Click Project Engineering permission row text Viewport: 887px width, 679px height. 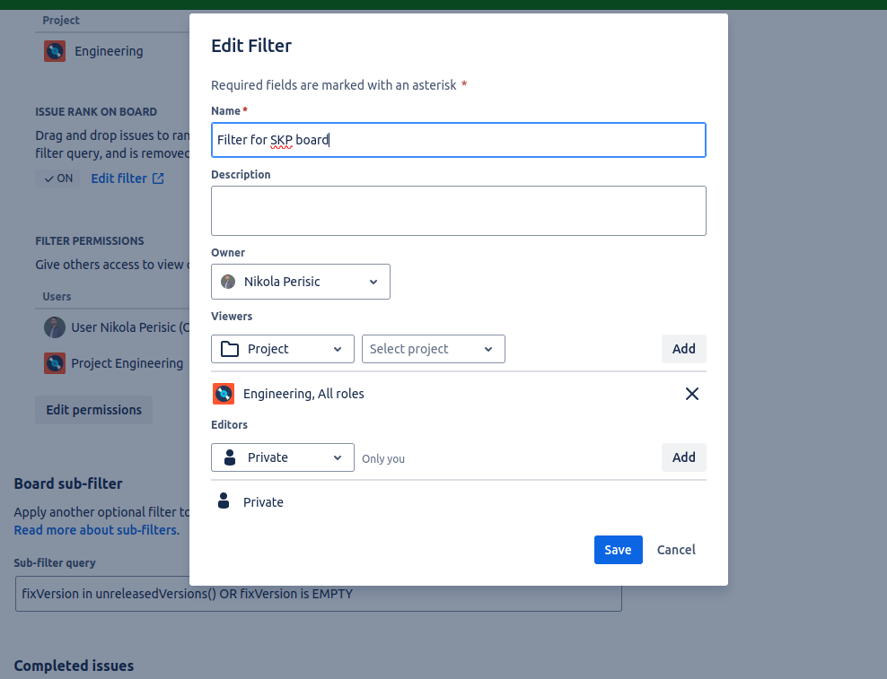tap(127, 363)
